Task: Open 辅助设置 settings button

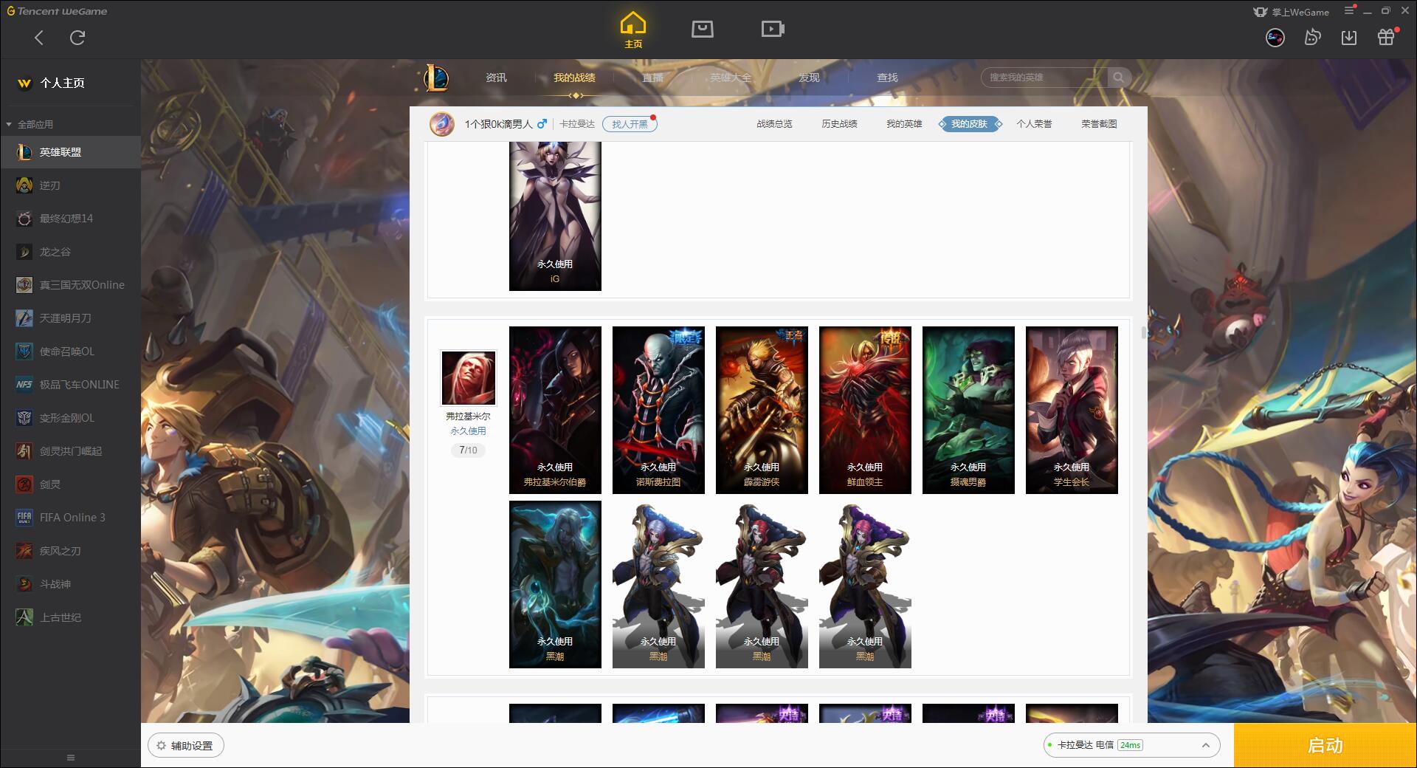Action: 186,745
